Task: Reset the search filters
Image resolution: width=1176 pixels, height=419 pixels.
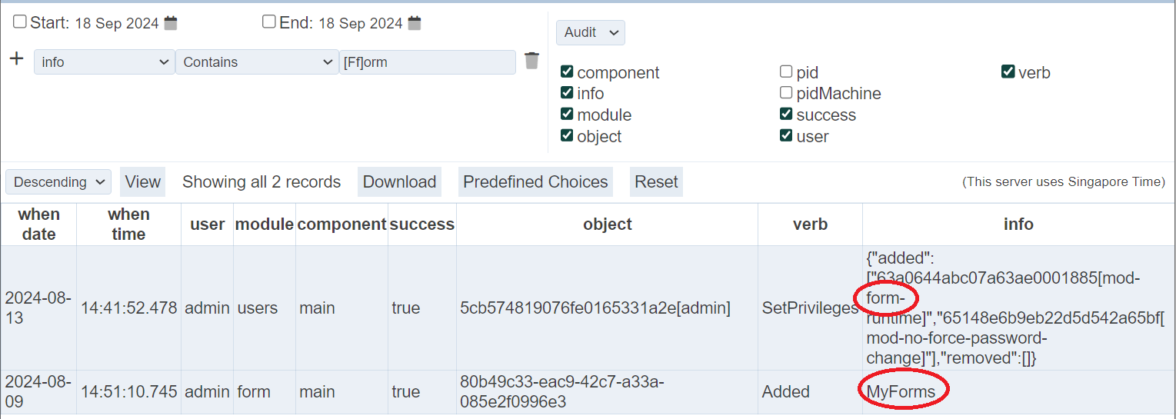Action: (656, 182)
